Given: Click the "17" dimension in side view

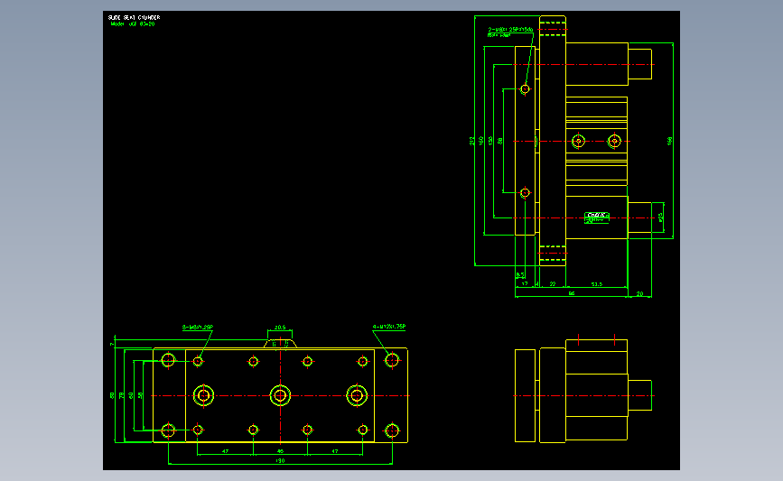Looking at the screenshot, I should (x=525, y=284).
